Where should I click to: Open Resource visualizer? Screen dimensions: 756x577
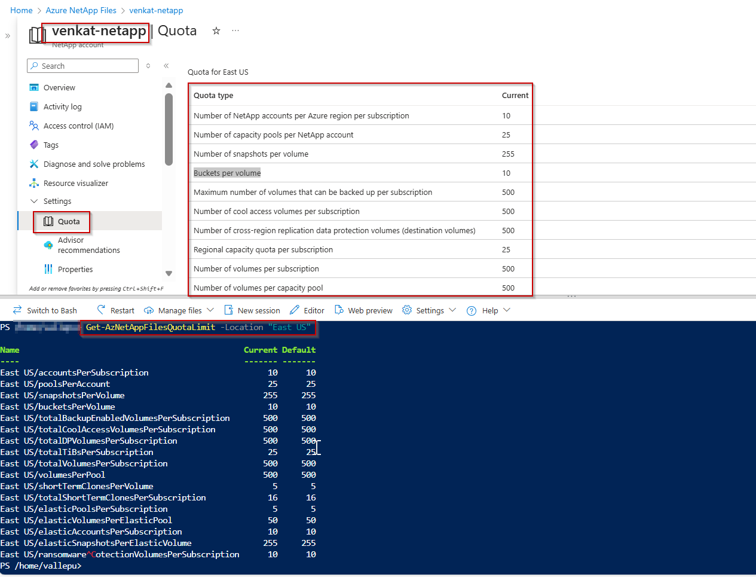76,183
